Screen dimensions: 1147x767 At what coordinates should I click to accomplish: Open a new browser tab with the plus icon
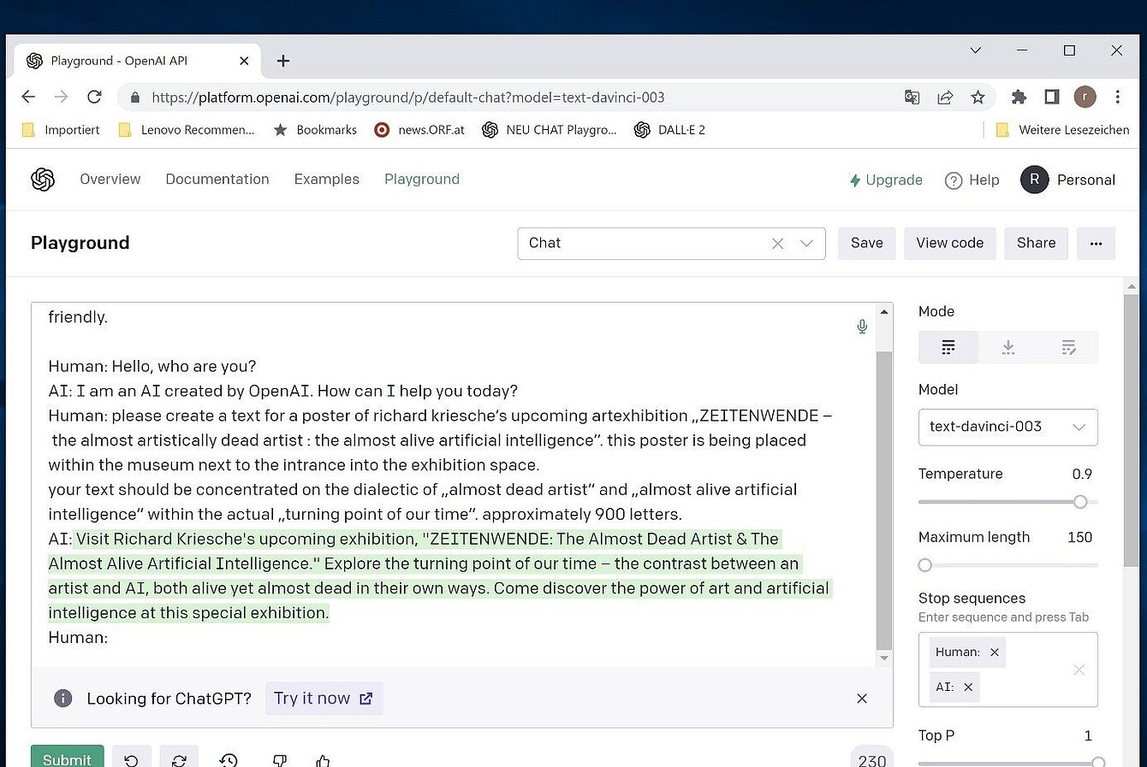(283, 61)
